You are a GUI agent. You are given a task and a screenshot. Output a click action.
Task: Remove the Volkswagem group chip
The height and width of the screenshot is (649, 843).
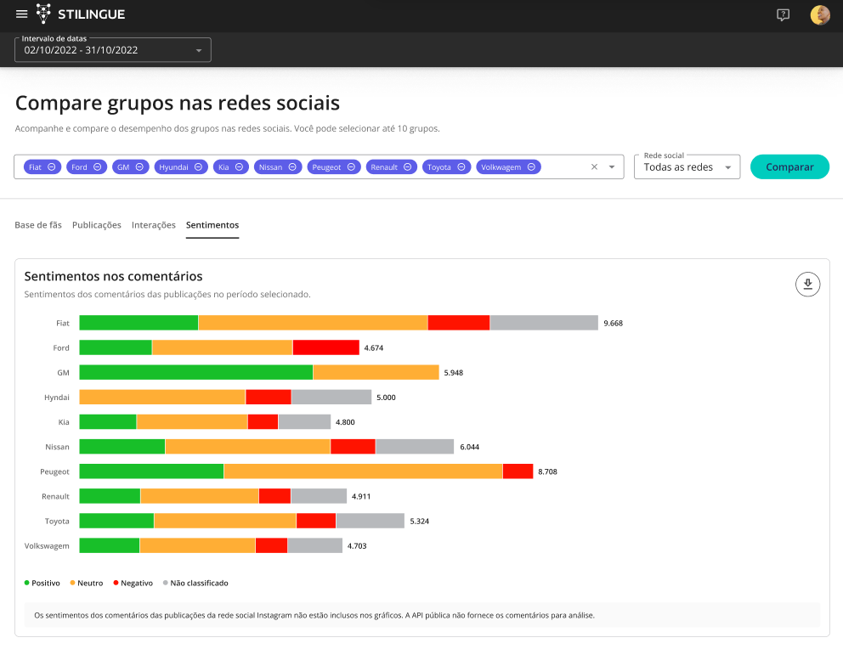pyautogui.click(x=531, y=167)
